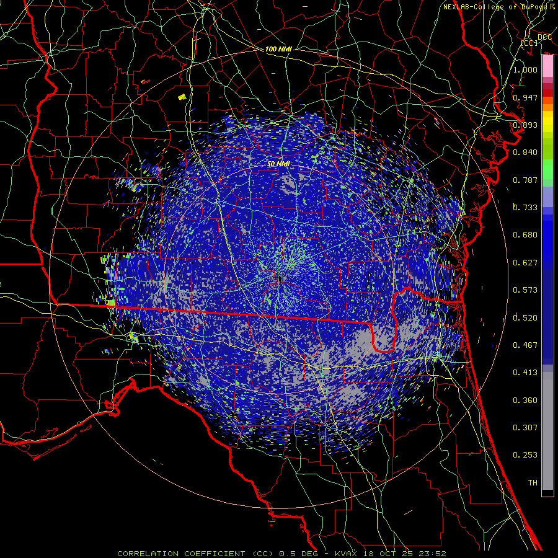The image size is (558, 558).
Task: Click the 100 NMI range ring label
Action: [278, 49]
